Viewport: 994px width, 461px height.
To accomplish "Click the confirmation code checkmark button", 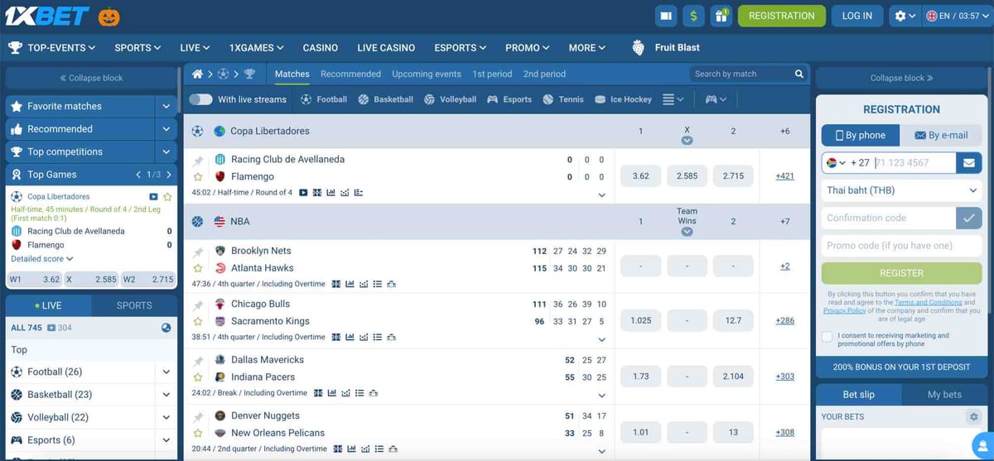I will (968, 218).
